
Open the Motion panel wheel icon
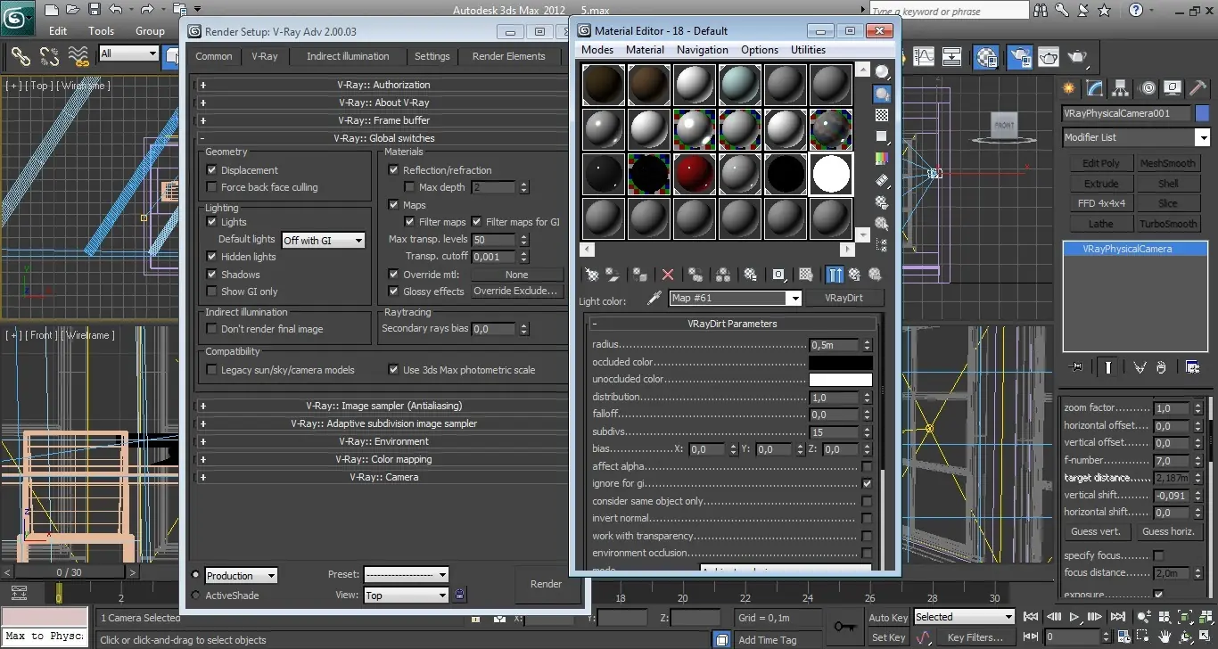(x=1148, y=88)
